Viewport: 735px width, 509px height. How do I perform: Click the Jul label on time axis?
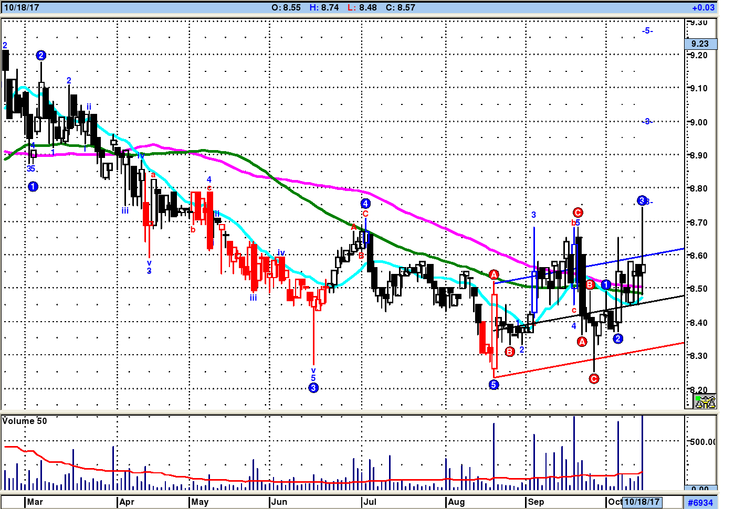370,502
